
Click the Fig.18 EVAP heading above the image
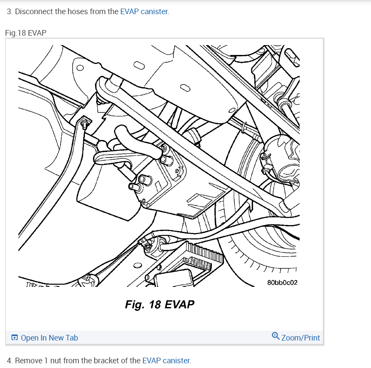pyautogui.click(x=26, y=33)
